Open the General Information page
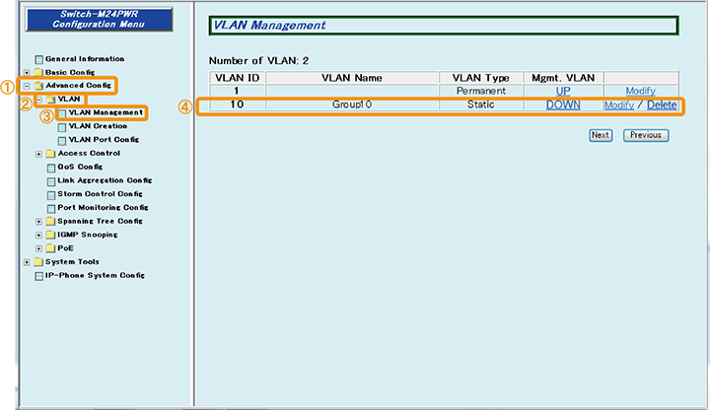 [x=84, y=59]
